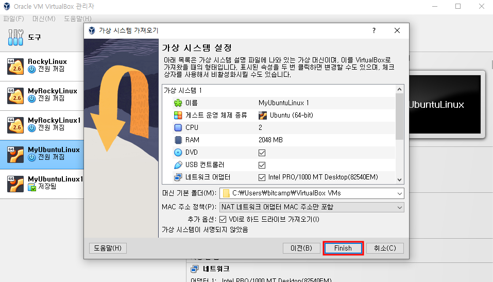Select the MyRockyLinux1 VM icon
The width and height of the screenshot is (493, 282).
point(15,125)
